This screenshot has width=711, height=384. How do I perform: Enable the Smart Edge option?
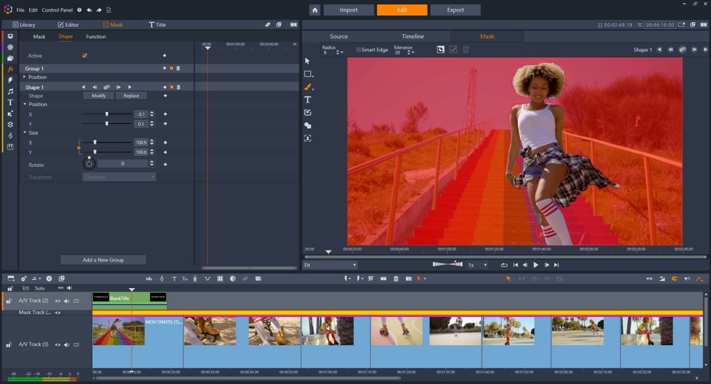[358, 49]
